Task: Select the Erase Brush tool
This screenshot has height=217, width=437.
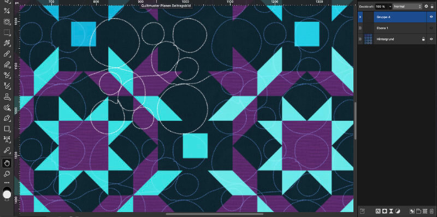Action: coord(7,64)
